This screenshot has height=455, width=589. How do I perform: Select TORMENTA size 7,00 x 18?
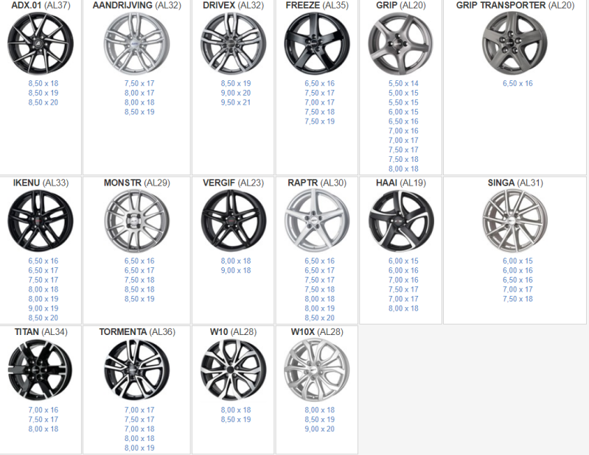pyautogui.click(x=139, y=428)
